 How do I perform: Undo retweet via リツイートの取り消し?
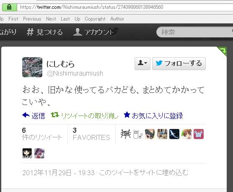[x=85, y=116]
